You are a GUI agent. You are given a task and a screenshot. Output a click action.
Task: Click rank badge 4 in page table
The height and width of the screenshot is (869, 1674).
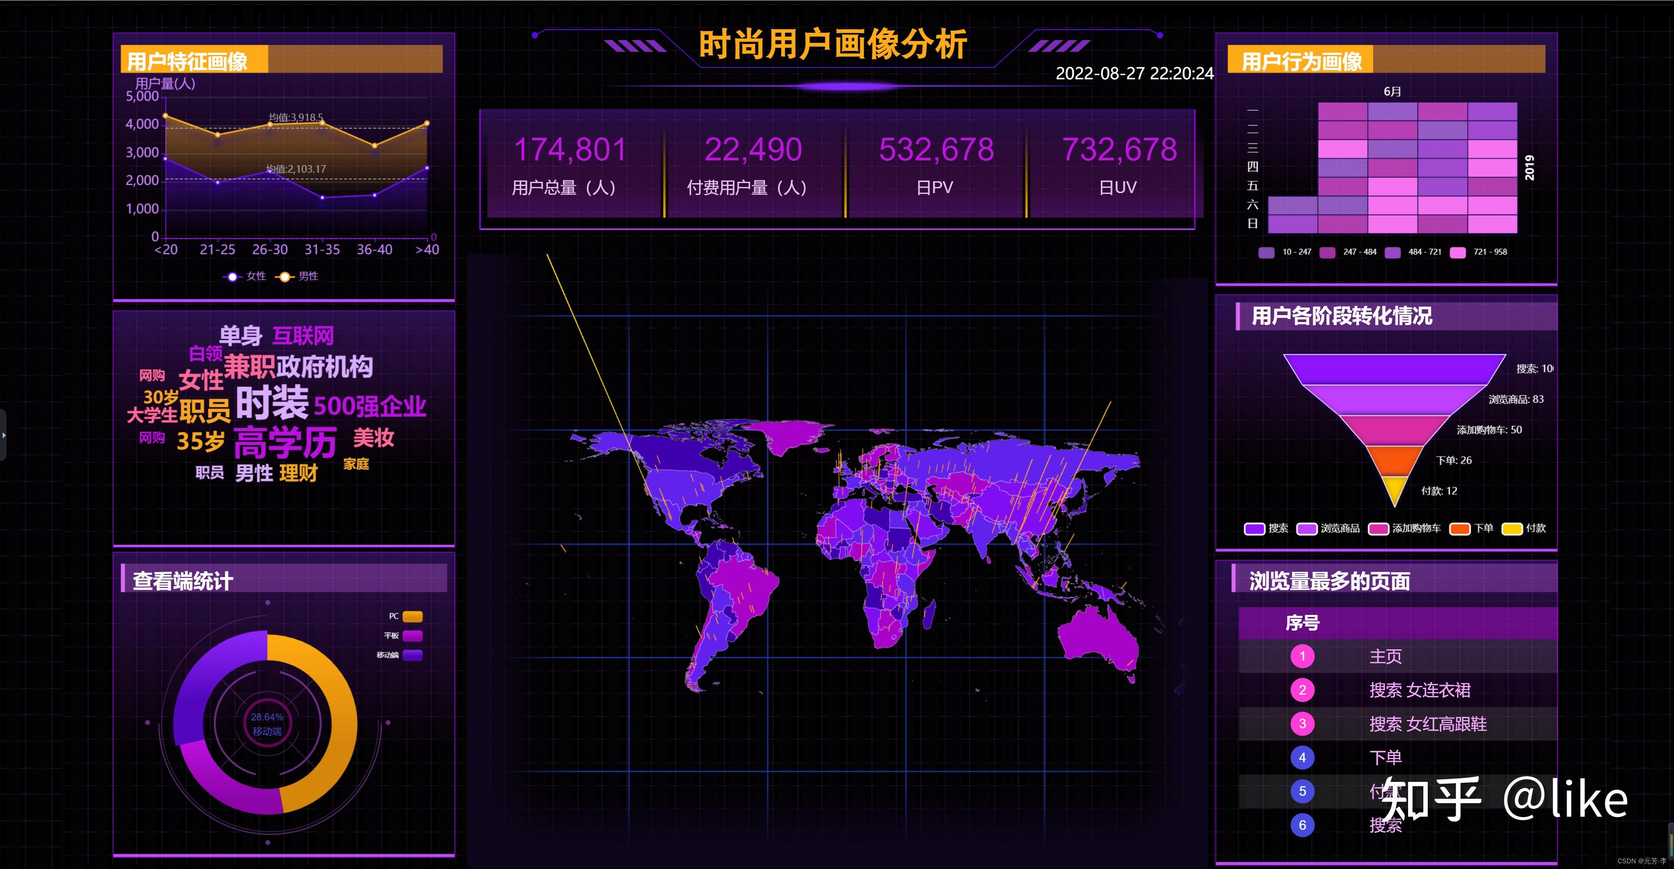pos(1302,757)
